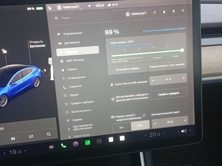Turn volume down with left arrow

(178, 132)
